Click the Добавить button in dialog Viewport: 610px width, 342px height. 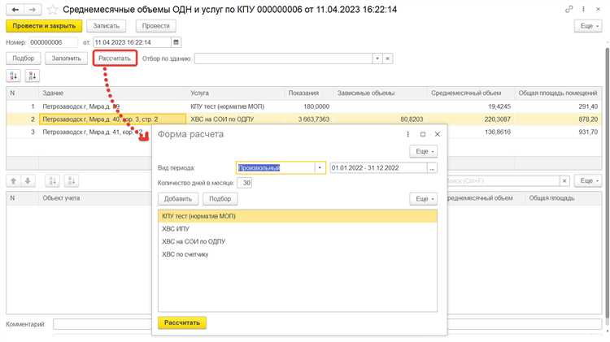[x=177, y=198]
